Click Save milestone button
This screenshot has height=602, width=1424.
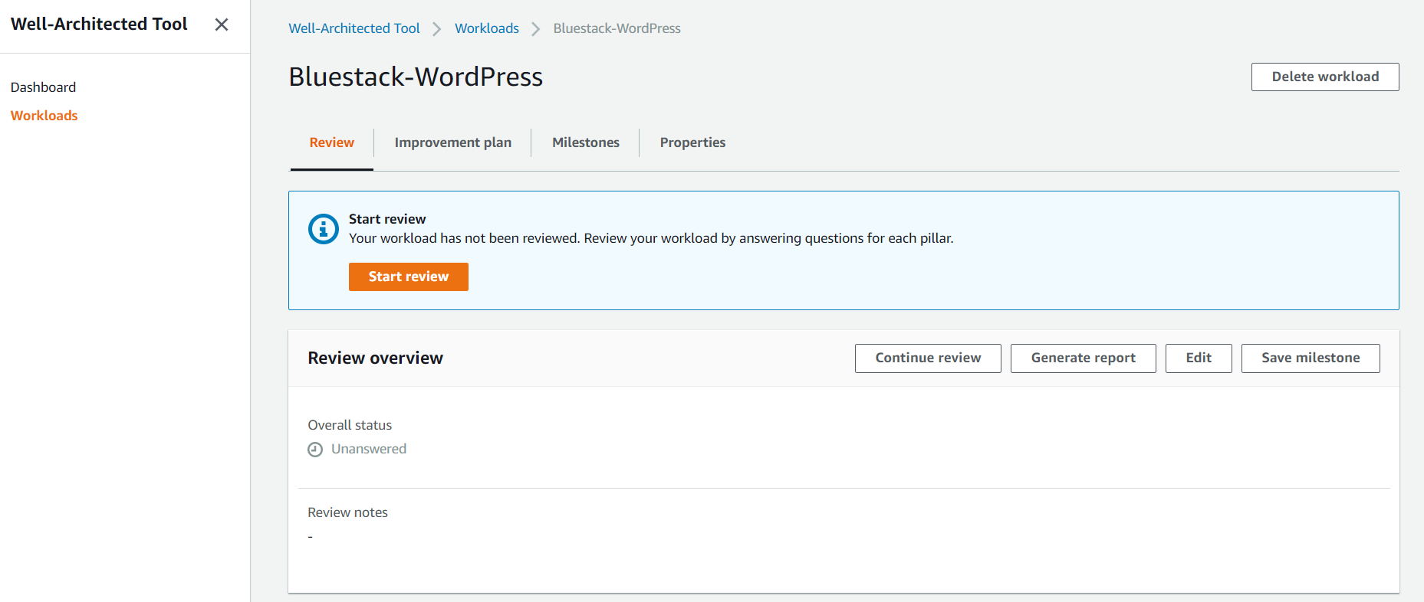1311,358
